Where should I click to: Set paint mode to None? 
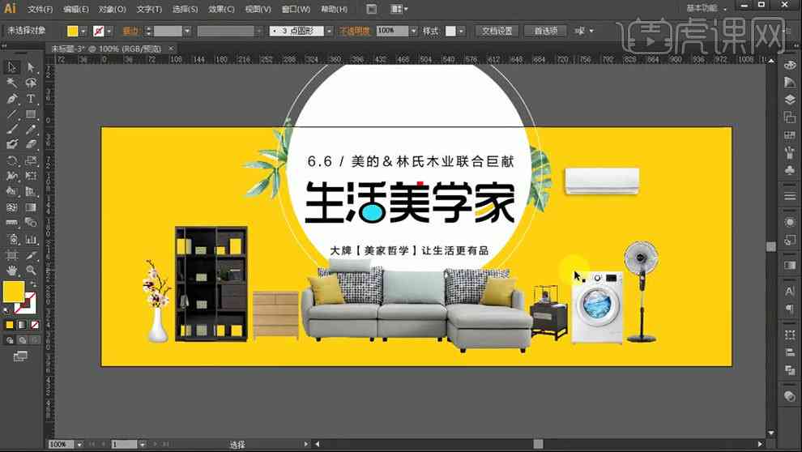(x=34, y=325)
